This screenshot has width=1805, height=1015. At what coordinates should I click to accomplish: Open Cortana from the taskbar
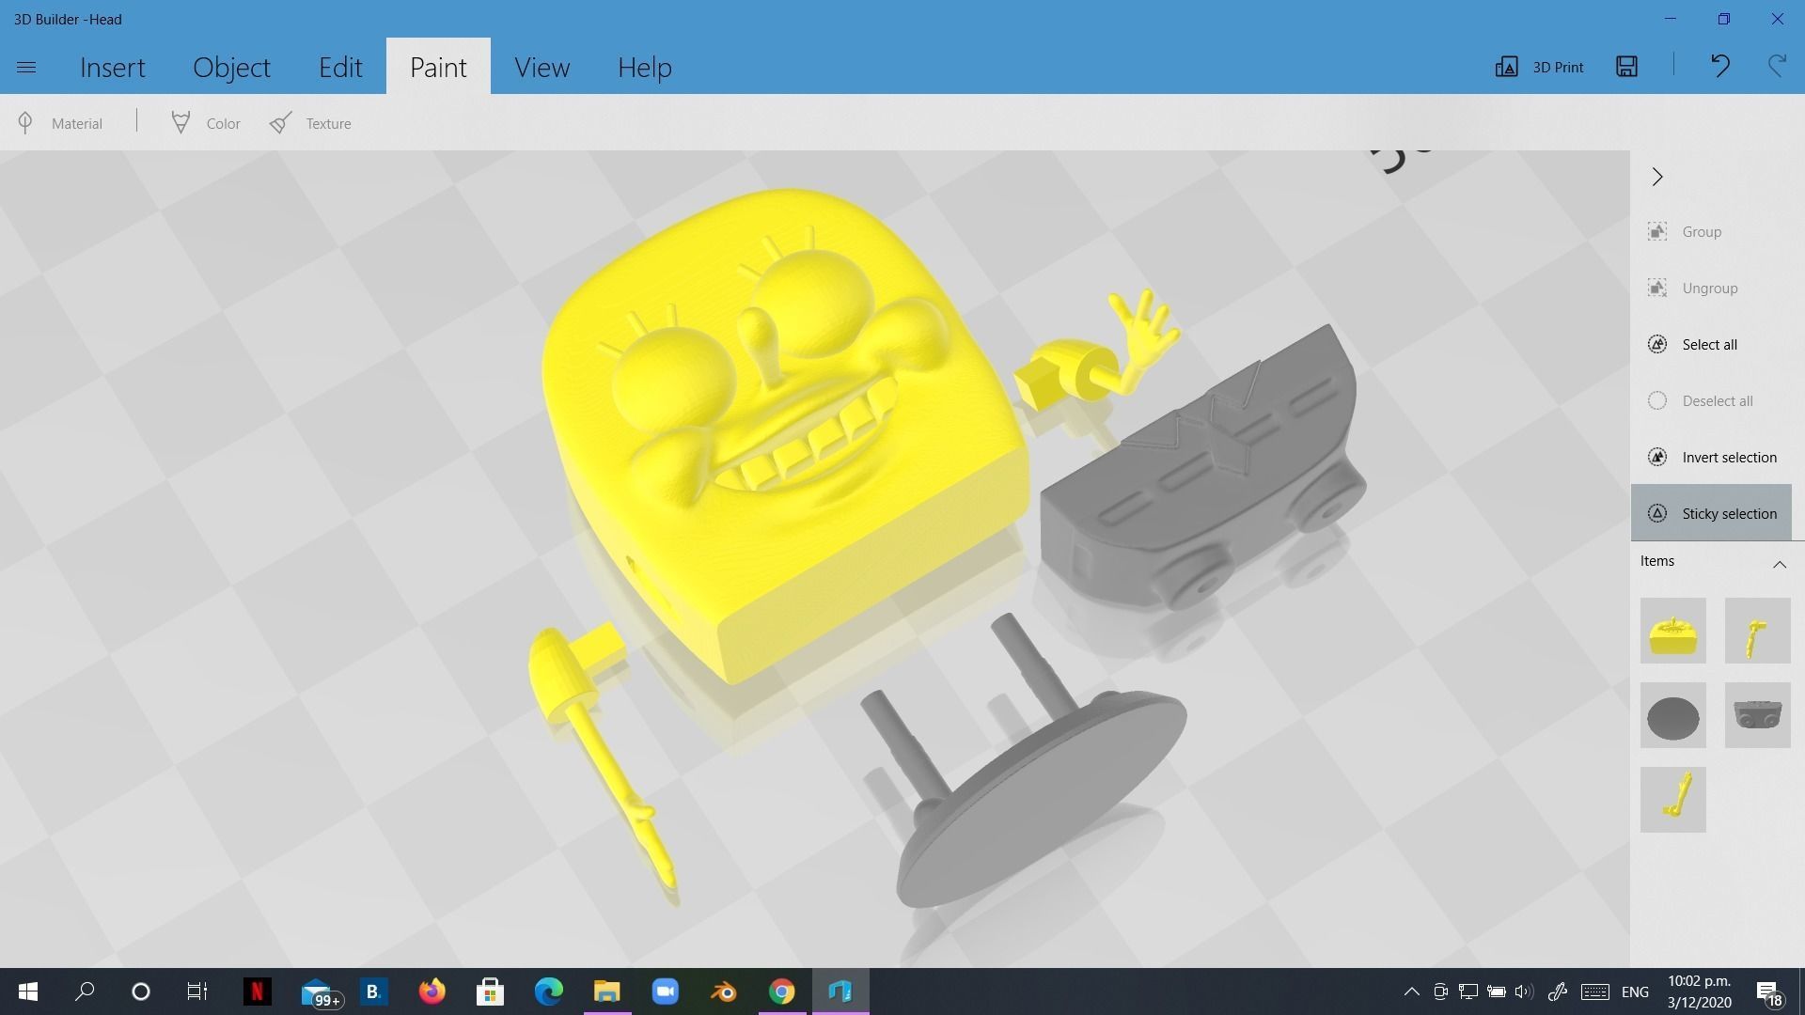(x=141, y=992)
